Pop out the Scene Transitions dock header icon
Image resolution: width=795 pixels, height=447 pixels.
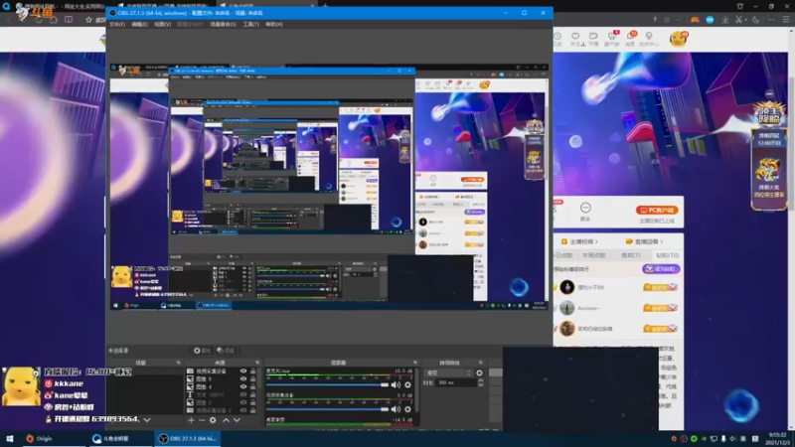click(x=481, y=363)
